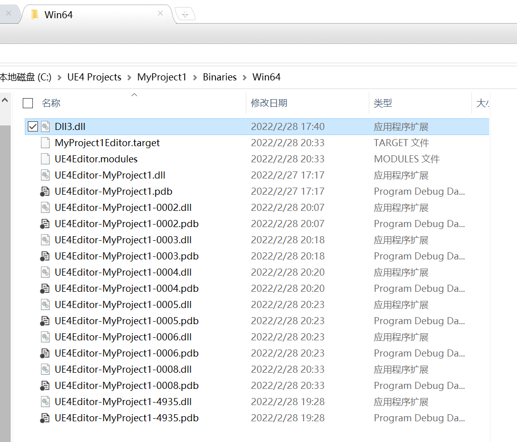Click date 2022/2/28 17:40 of Dll3.dll
This screenshot has width=517, height=442.
[x=287, y=126]
